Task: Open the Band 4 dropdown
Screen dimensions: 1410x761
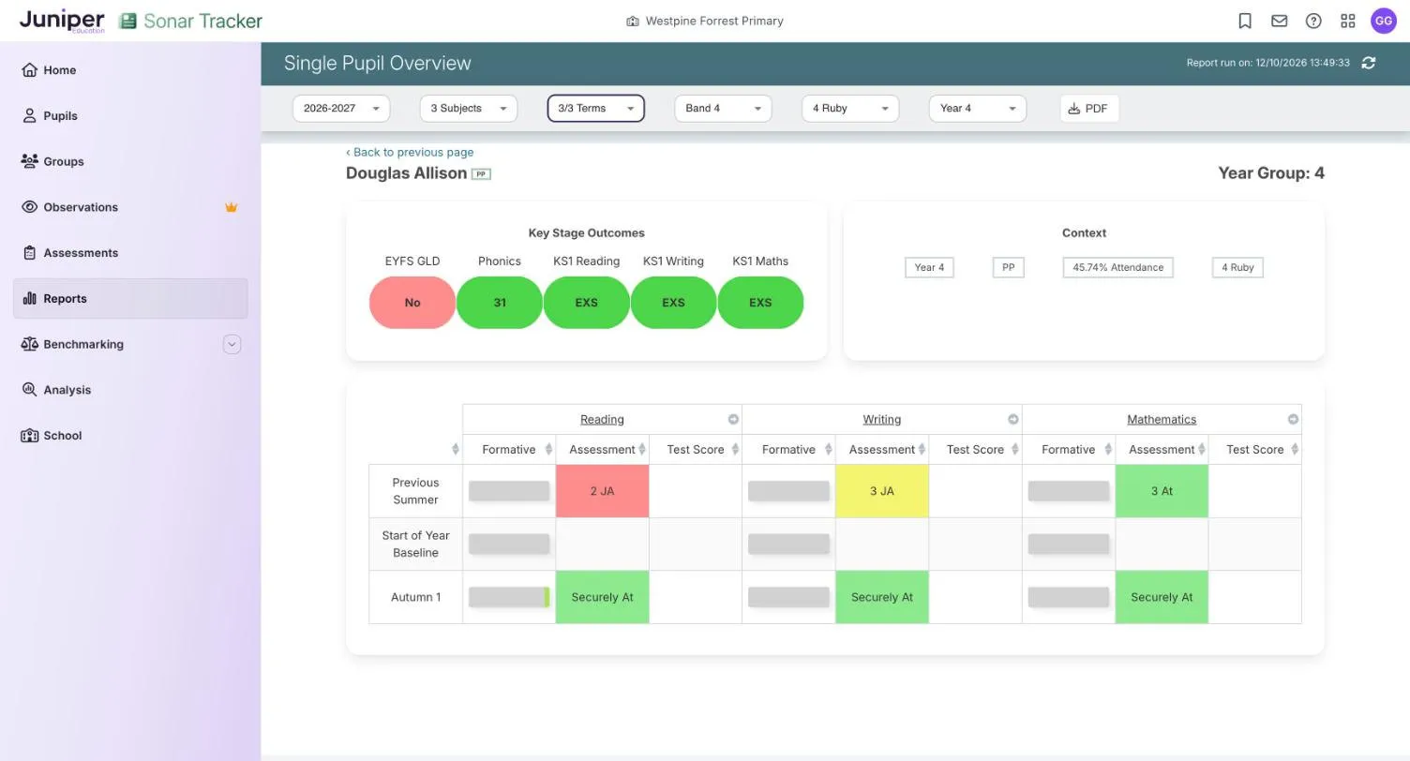Action: click(x=723, y=109)
